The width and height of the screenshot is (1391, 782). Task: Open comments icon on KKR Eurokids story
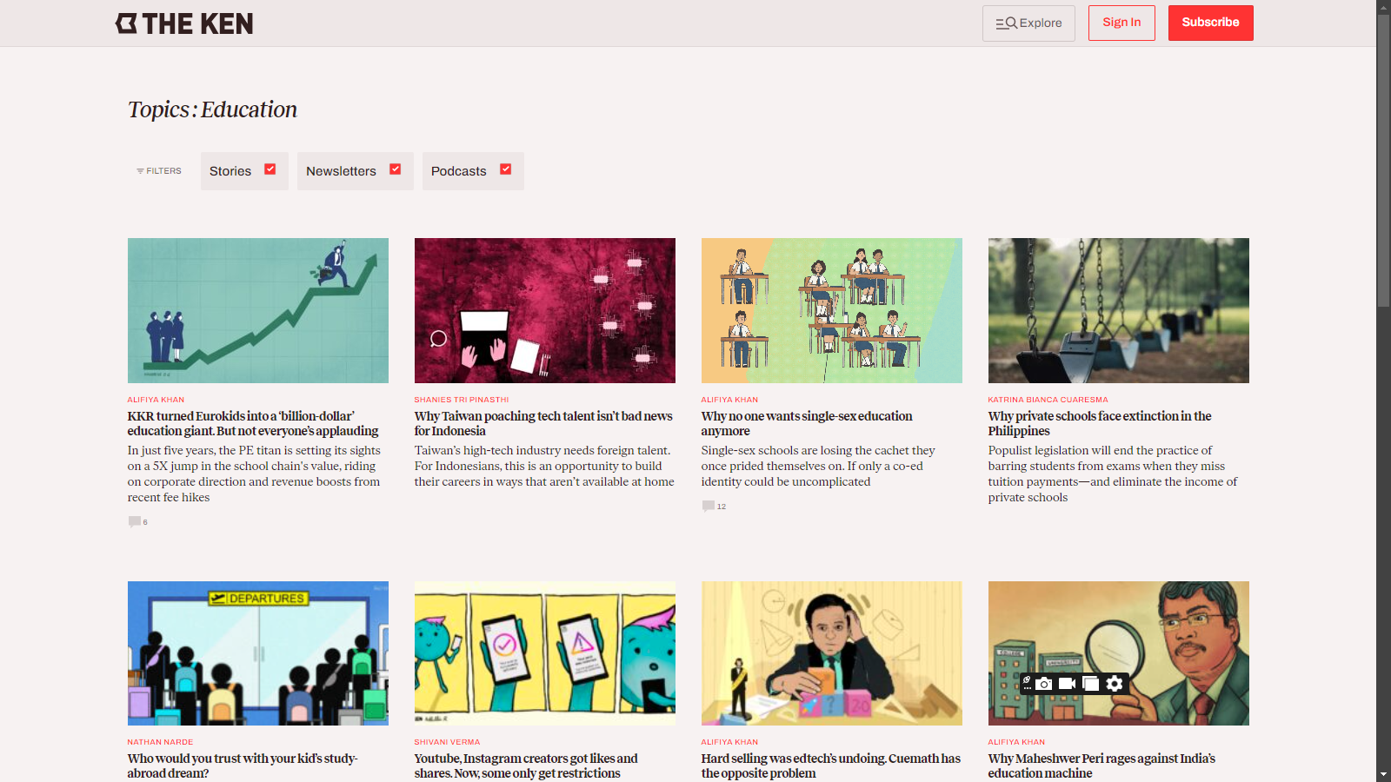(x=135, y=521)
